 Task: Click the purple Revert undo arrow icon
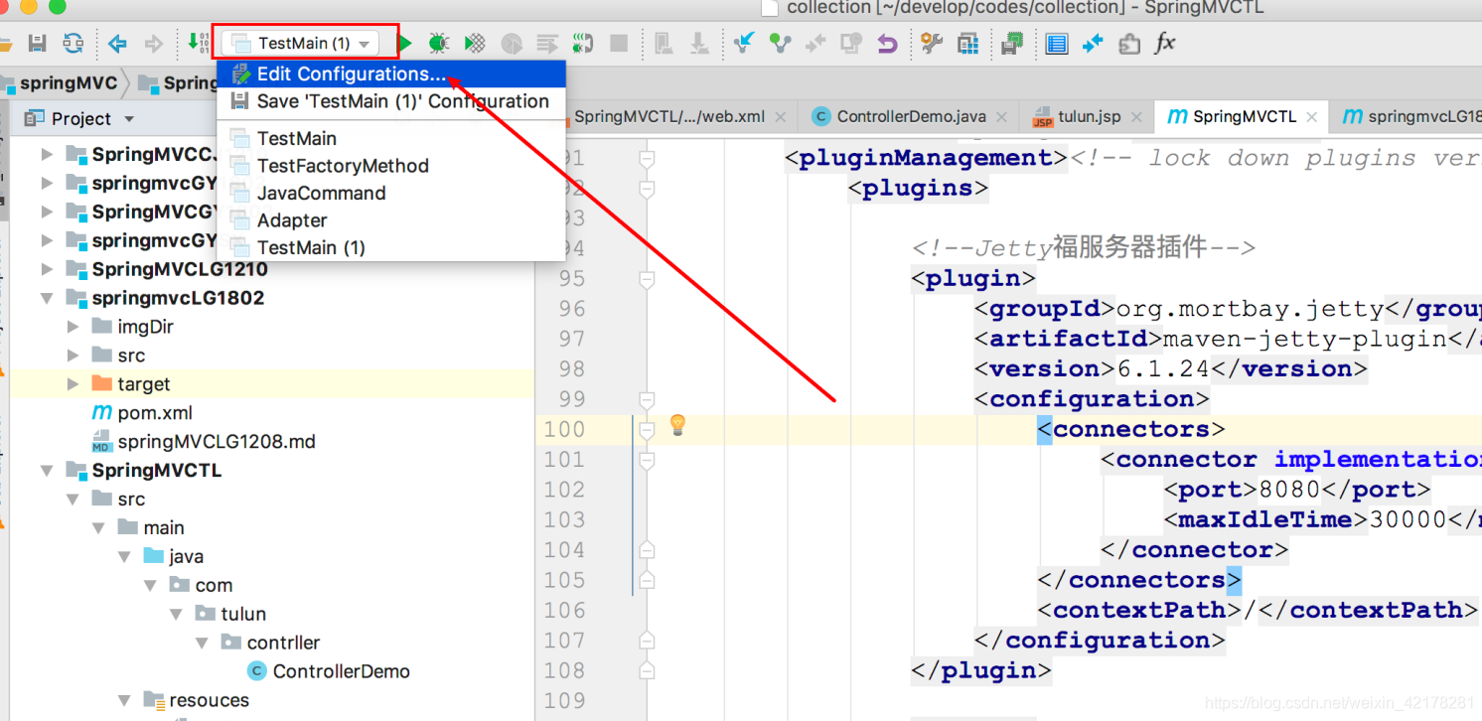click(x=887, y=44)
